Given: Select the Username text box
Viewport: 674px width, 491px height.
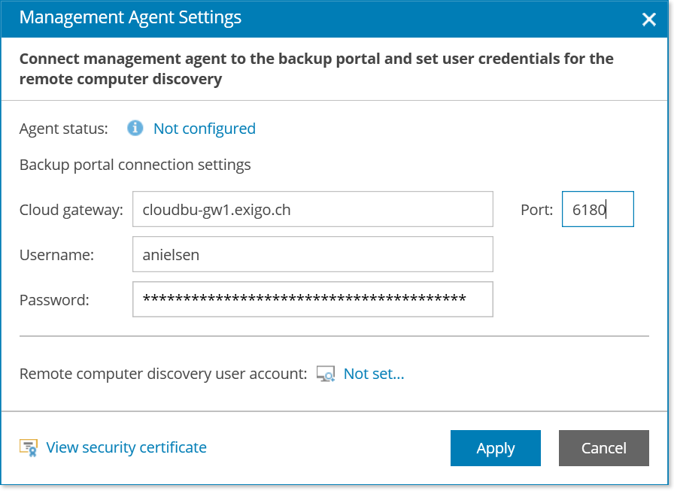Looking at the screenshot, I should (x=312, y=254).
